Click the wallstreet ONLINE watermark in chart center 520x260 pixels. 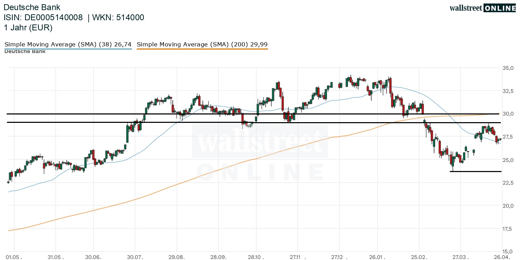[260, 154]
